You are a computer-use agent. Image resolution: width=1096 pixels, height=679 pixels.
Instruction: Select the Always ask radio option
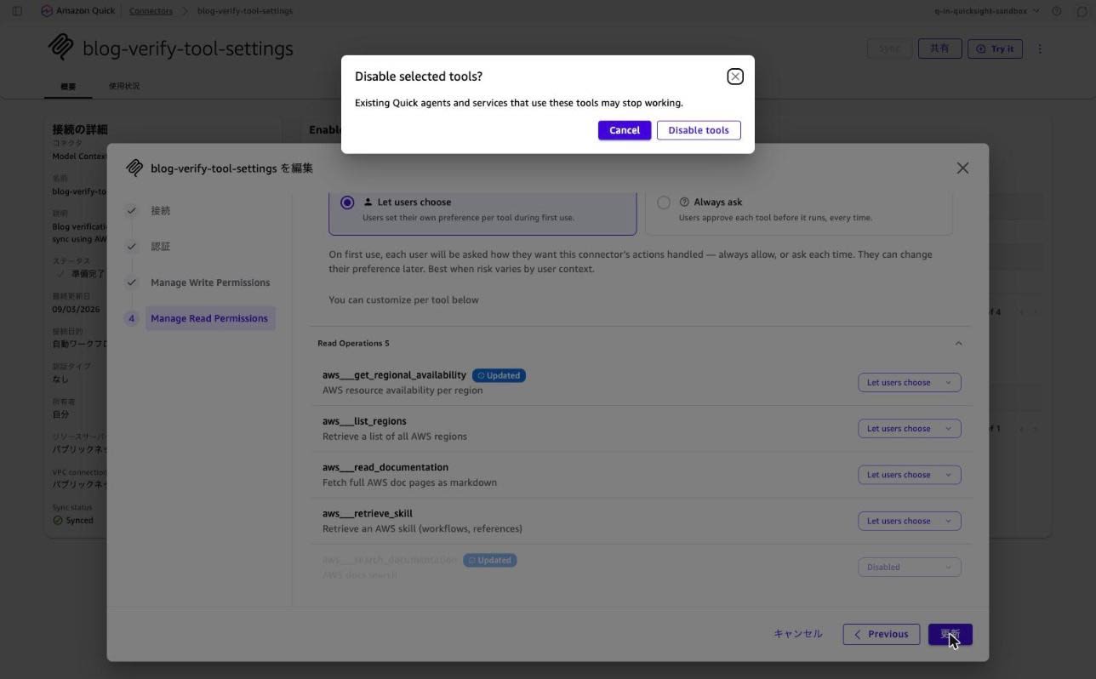(664, 203)
